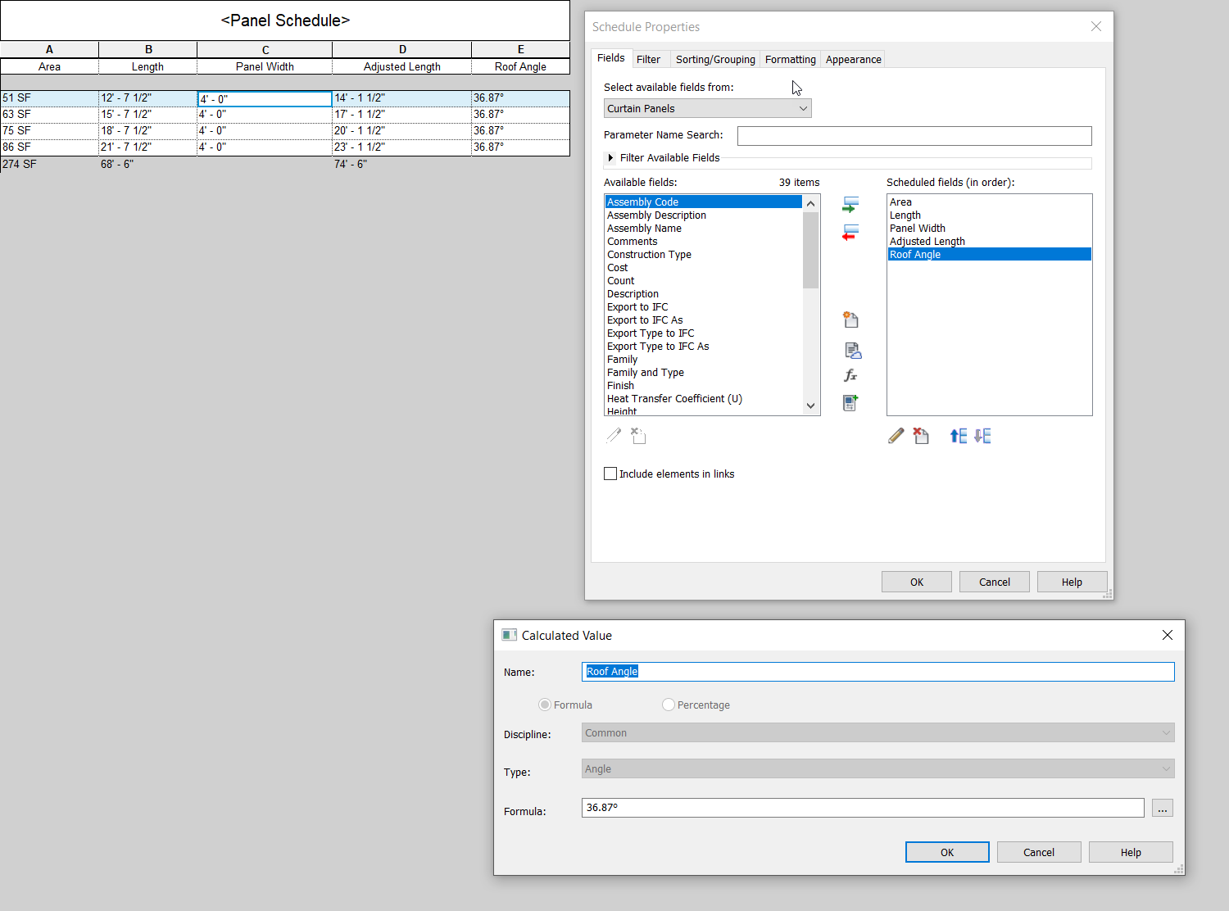
Task: Open the Curtain Panels category dropdown
Action: [x=803, y=108]
